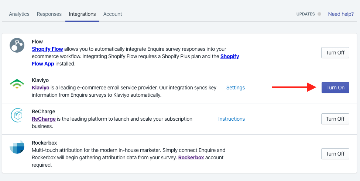
Task: Turn off the Flow integration
Action: (335, 53)
